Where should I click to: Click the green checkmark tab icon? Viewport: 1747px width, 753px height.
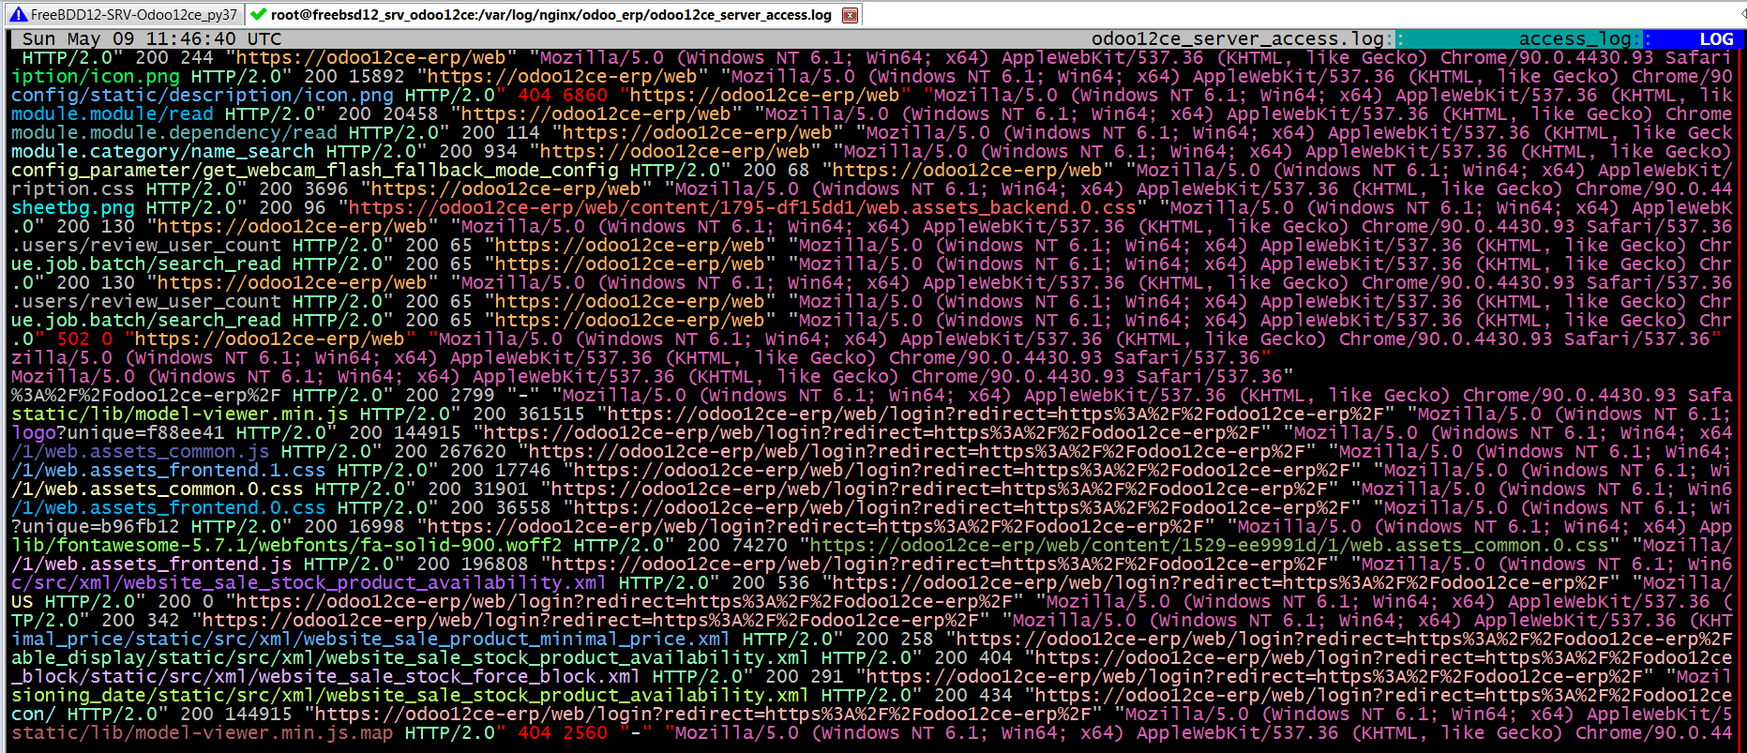pos(257,14)
